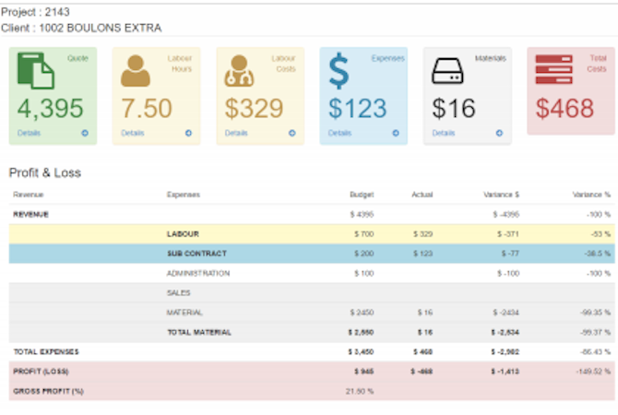Click the Project : 2143 text

point(35,12)
